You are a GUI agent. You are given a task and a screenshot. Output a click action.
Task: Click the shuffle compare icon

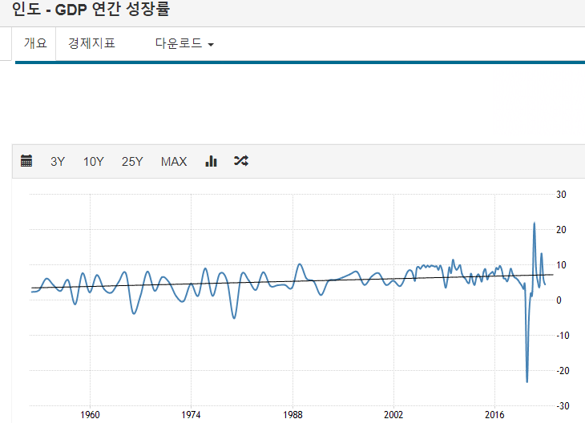tap(241, 161)
